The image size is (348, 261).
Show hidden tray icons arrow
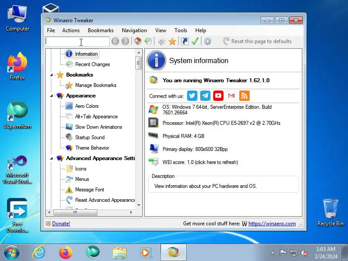click(x=273, y=253)
